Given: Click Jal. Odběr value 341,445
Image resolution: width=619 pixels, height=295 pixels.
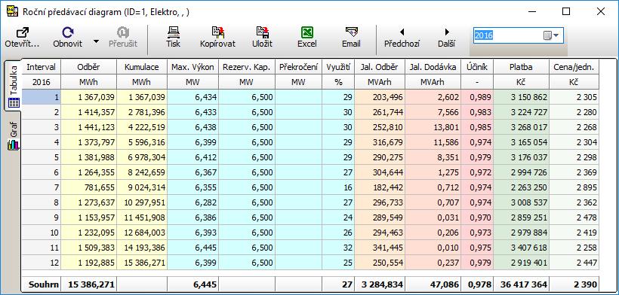Looking at the screenshot, I should click(380, 248).
